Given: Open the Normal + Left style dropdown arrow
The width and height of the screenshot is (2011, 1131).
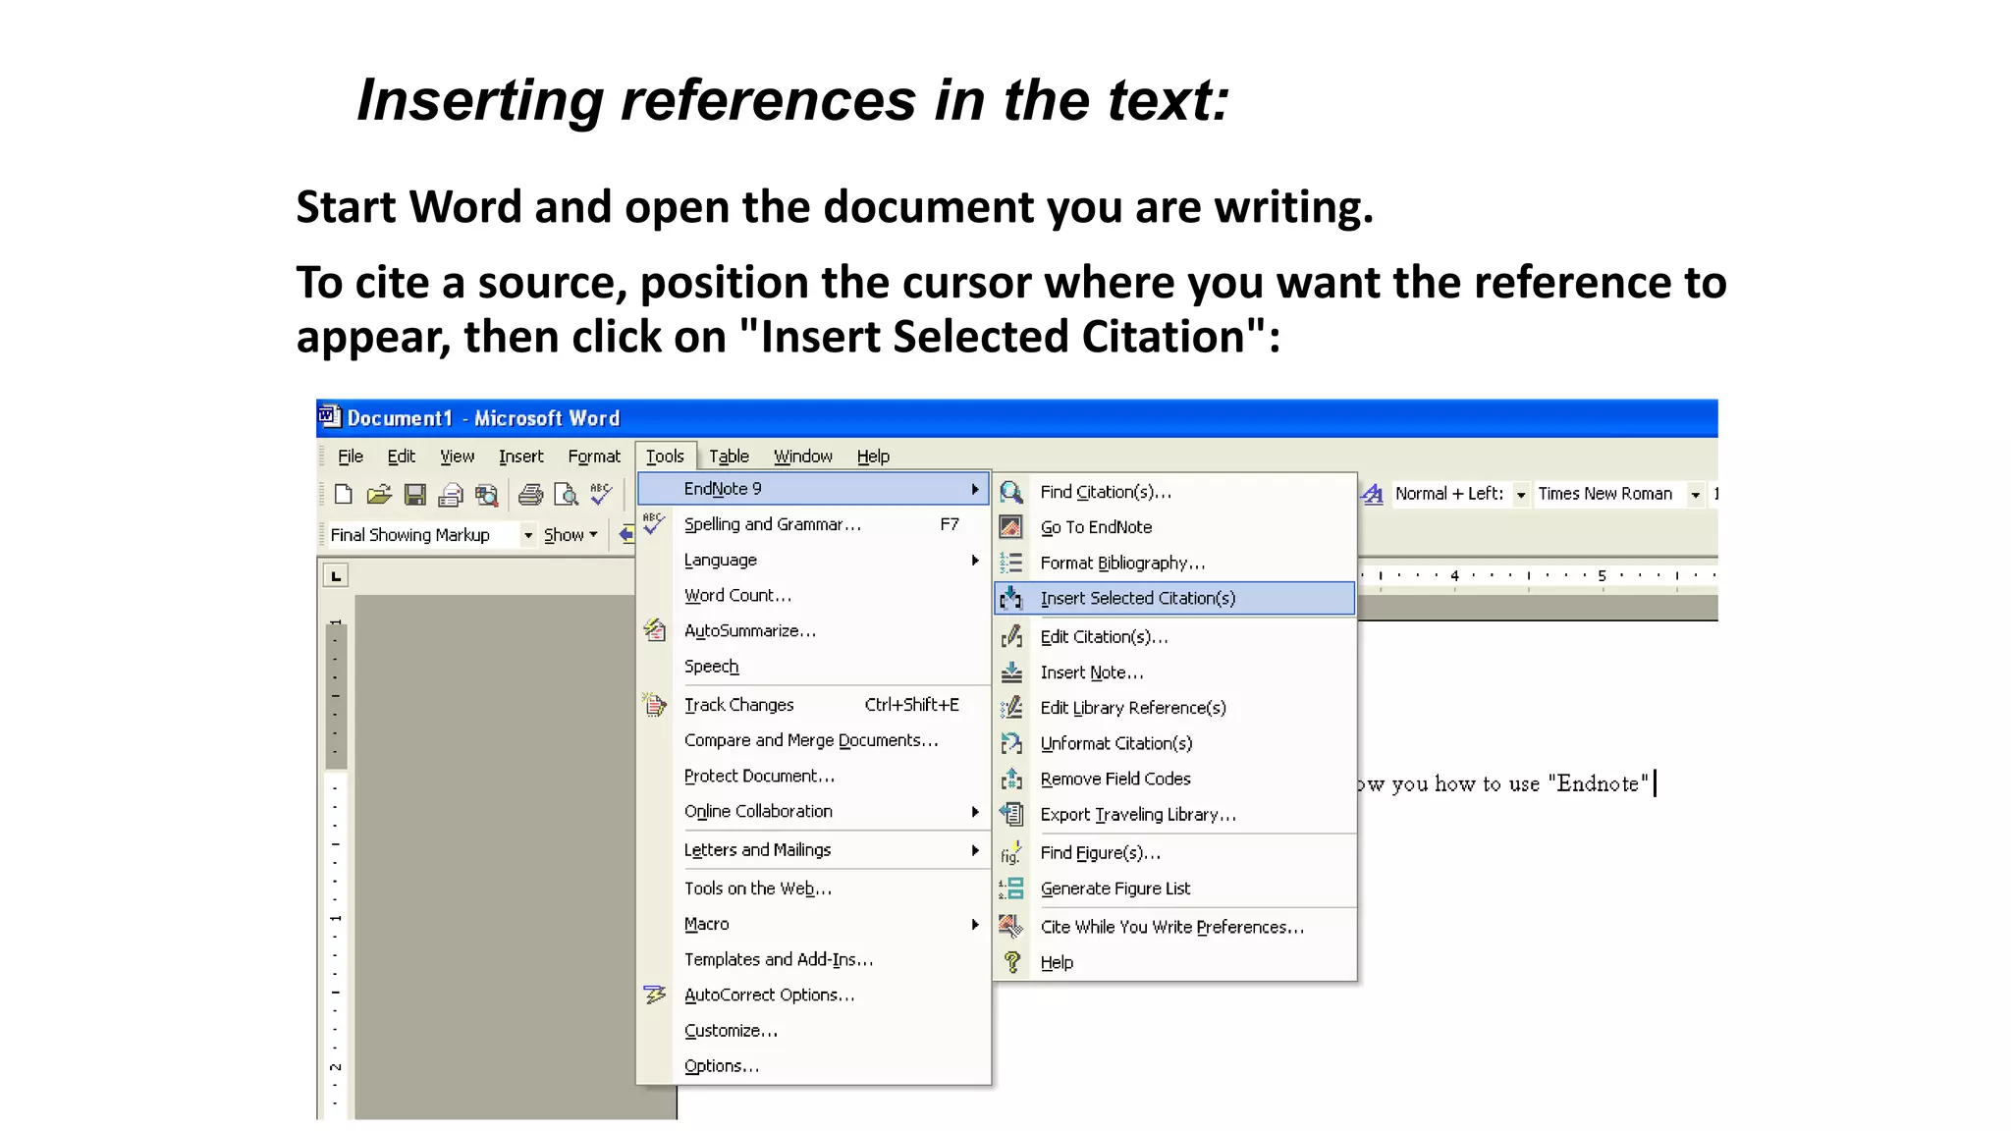Looking at the screenshot, I should (1520, 494).
